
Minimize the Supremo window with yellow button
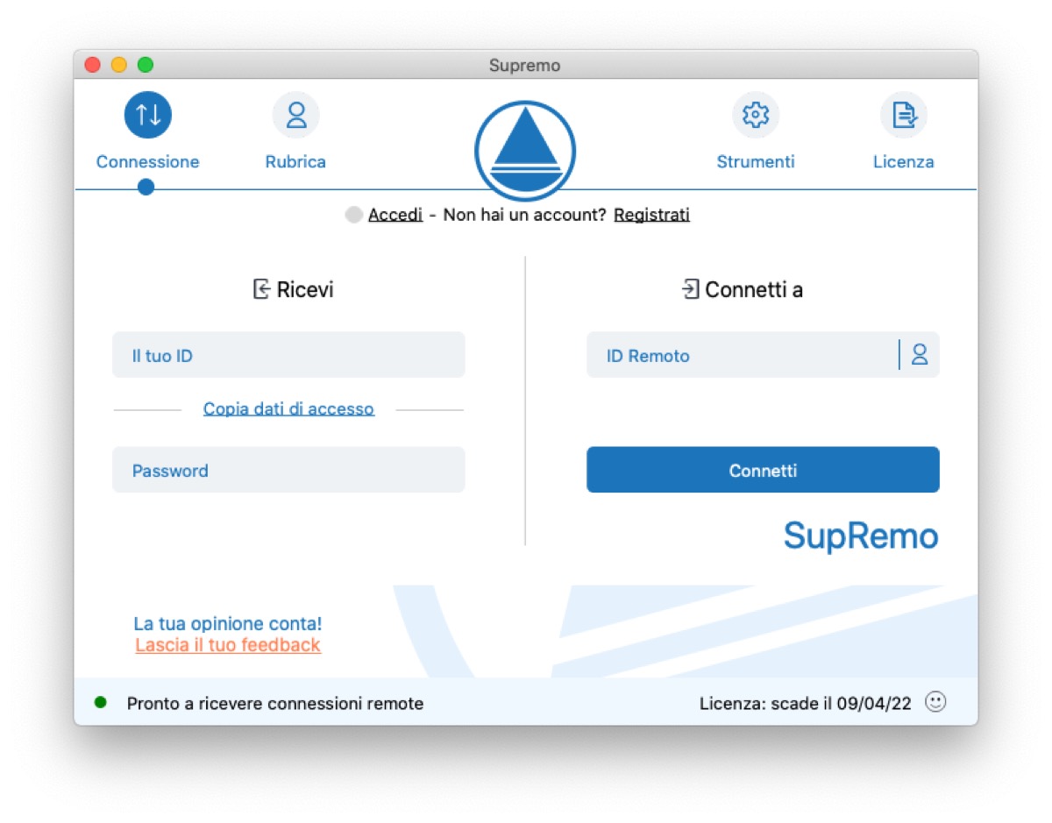coord(118,65)
